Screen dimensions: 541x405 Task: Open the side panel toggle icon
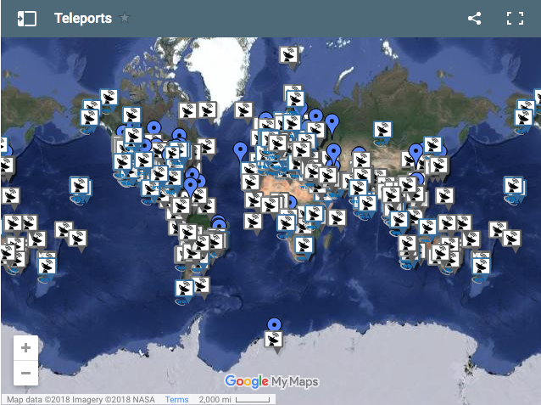pos(27,19)
